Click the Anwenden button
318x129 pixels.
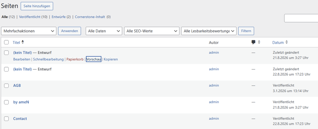(x=69, y=31)
